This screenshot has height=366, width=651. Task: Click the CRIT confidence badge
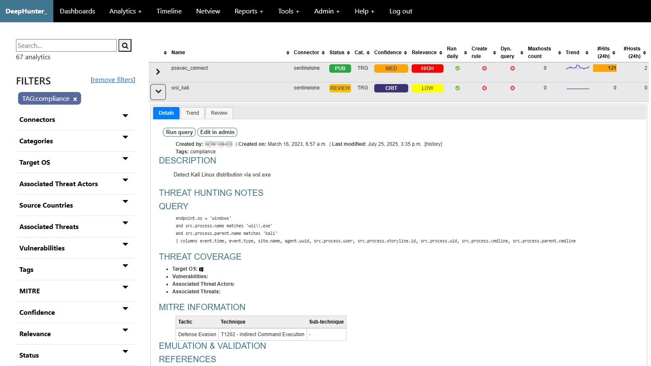tap(391, 88)
